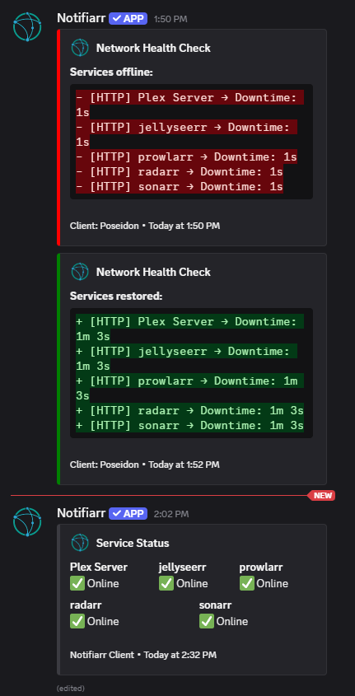Click the green checkmark under prowlarr
The height and width of the screenshot is (696, 355).
[247, 583]
